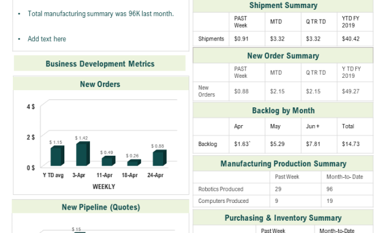Click the New Orders chart title
Image resolution: width=386 pixels, height=233 pixels.
pos(100,84)
